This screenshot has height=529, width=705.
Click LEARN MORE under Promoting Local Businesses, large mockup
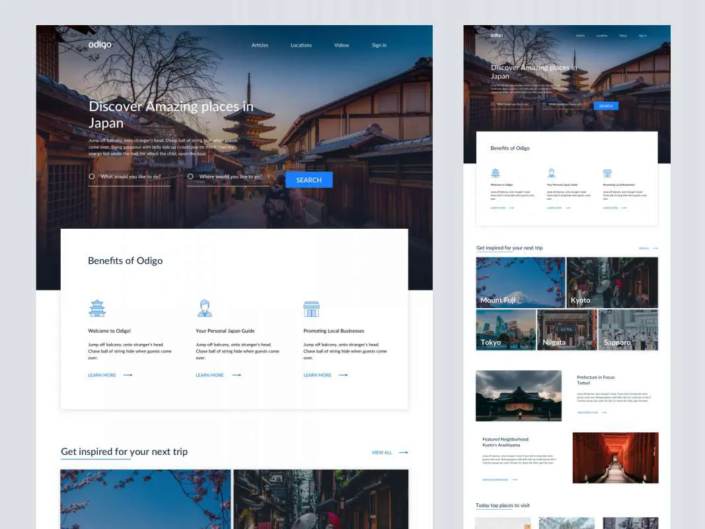[317, 375]
